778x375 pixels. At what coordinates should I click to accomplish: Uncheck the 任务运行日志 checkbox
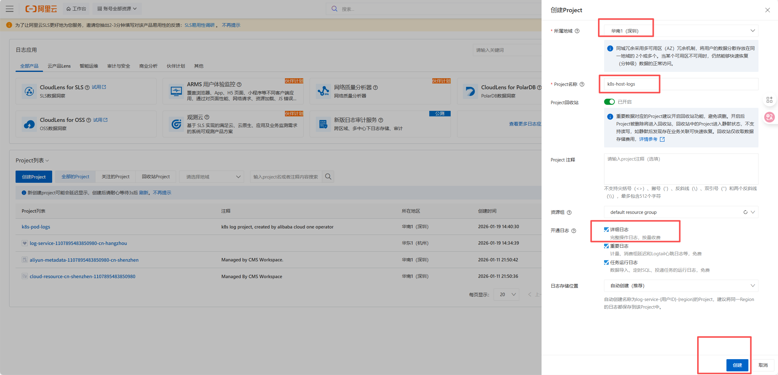pyautogui.click(x=606, y=262)
